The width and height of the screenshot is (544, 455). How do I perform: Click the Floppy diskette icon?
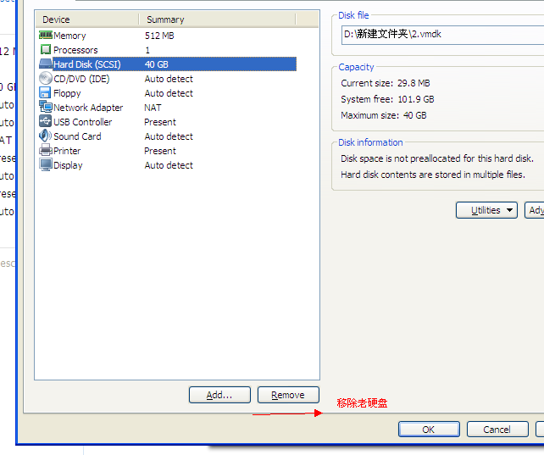pyautogui.click(x=45, y=93)
